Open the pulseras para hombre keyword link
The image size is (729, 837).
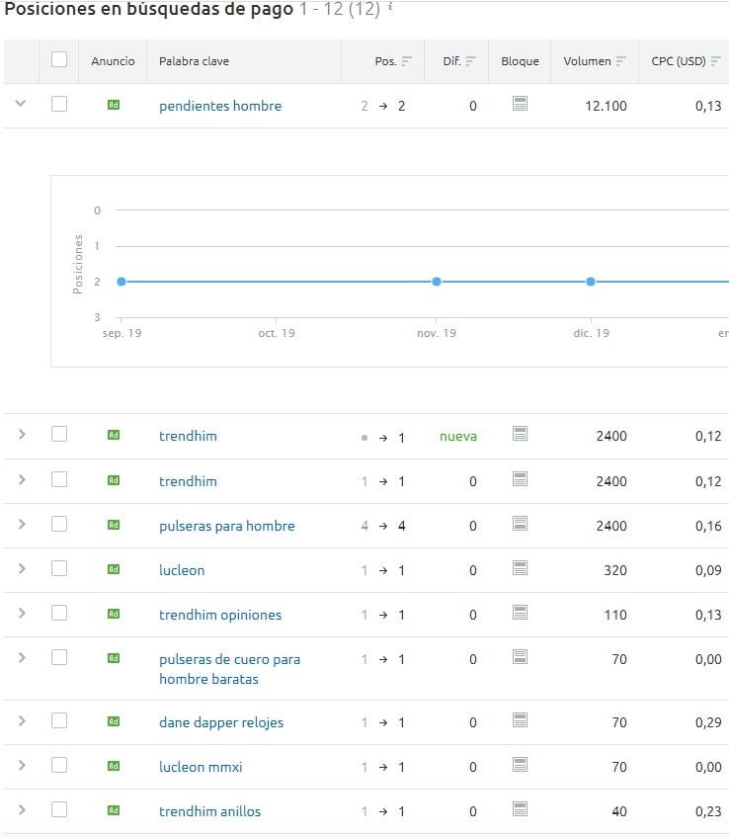(227, 526)
